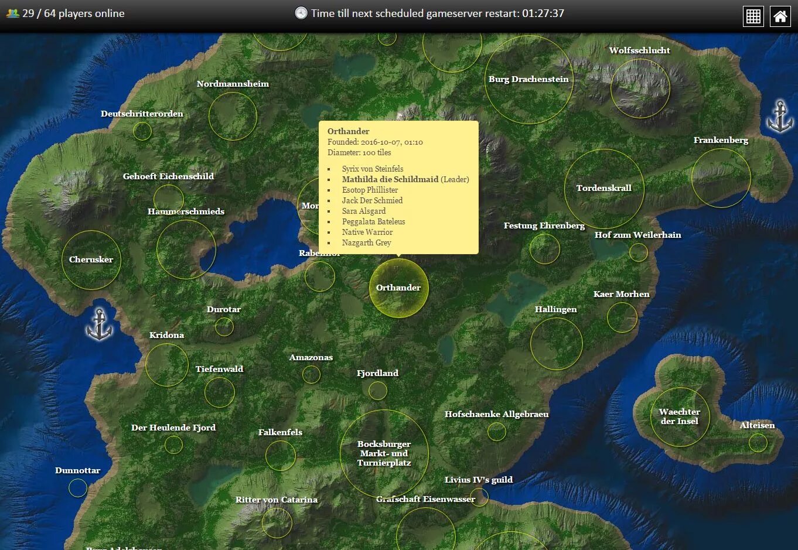798x550 pixels.
Task: Click the gameserver restart countdown text
Action: 438,13
